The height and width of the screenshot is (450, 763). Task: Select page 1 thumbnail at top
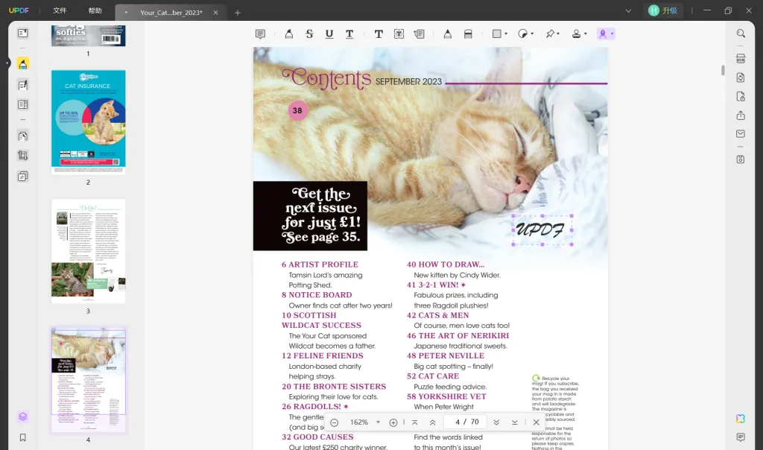pos(88,36)
